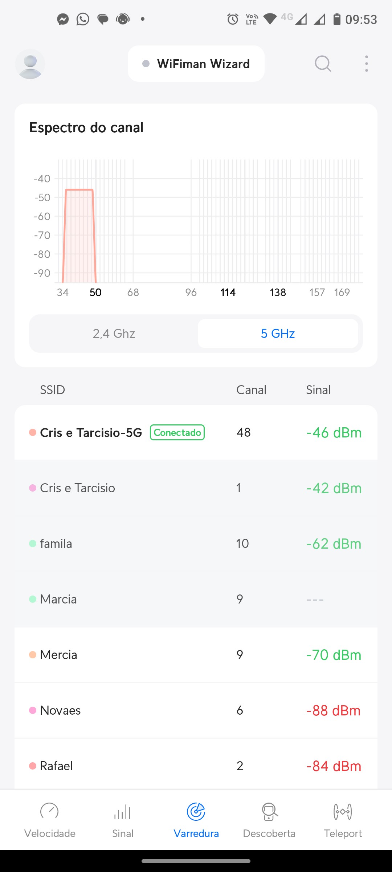Open the WiFiman Wizard selector
The width and height of the screenshot is (392, 872).
click(x=196, y=64)
